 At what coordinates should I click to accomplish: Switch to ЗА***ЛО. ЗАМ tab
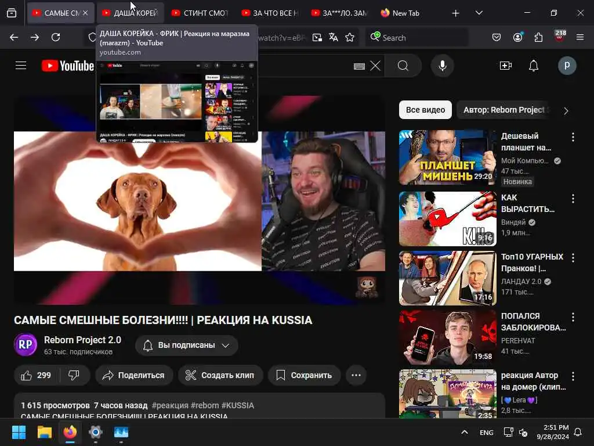[339, 13]
